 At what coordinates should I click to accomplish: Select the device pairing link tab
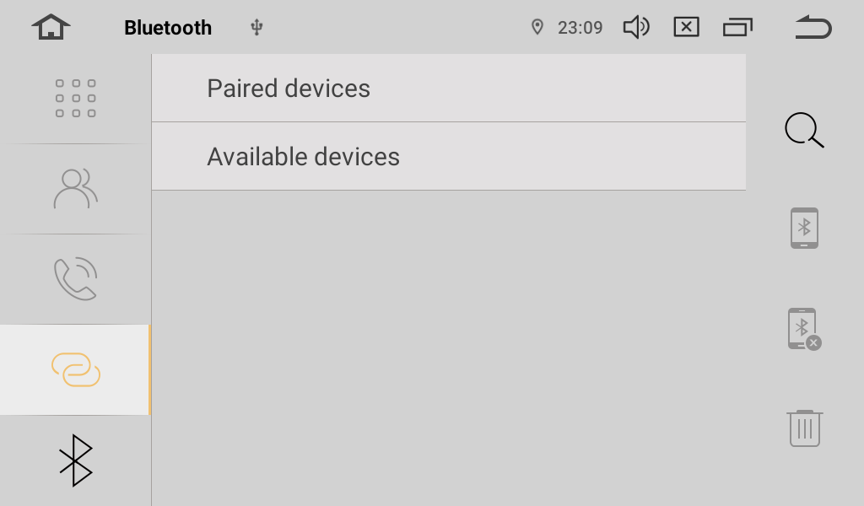[75, 369]
